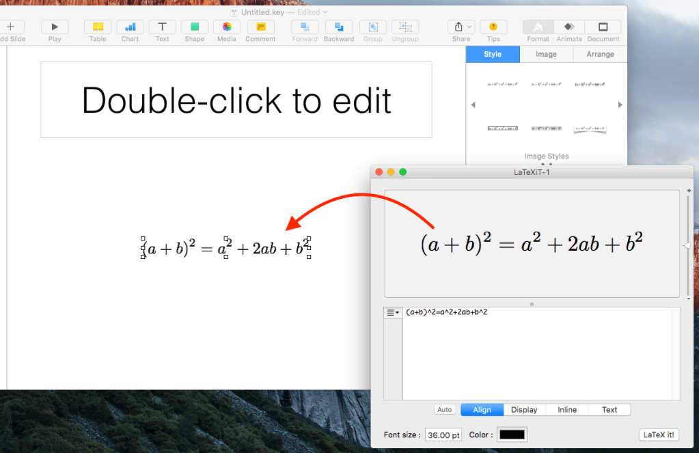Select Inline equation mode
699x453 pixels.
(567, 410)
